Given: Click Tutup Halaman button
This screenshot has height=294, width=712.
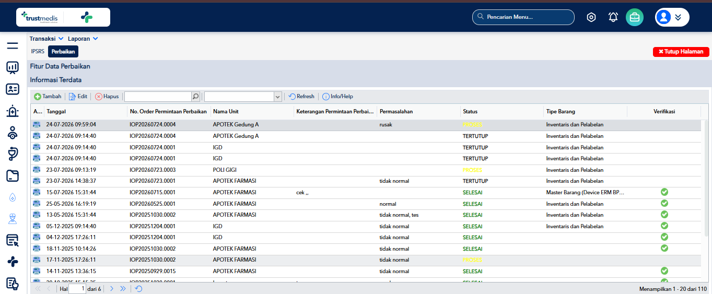Looking at the screenshot, I should [681, 52].
